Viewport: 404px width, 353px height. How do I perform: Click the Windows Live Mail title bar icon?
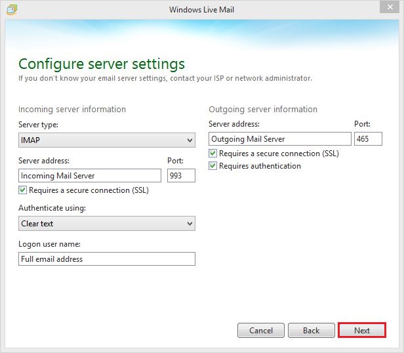tap(12, 10)
